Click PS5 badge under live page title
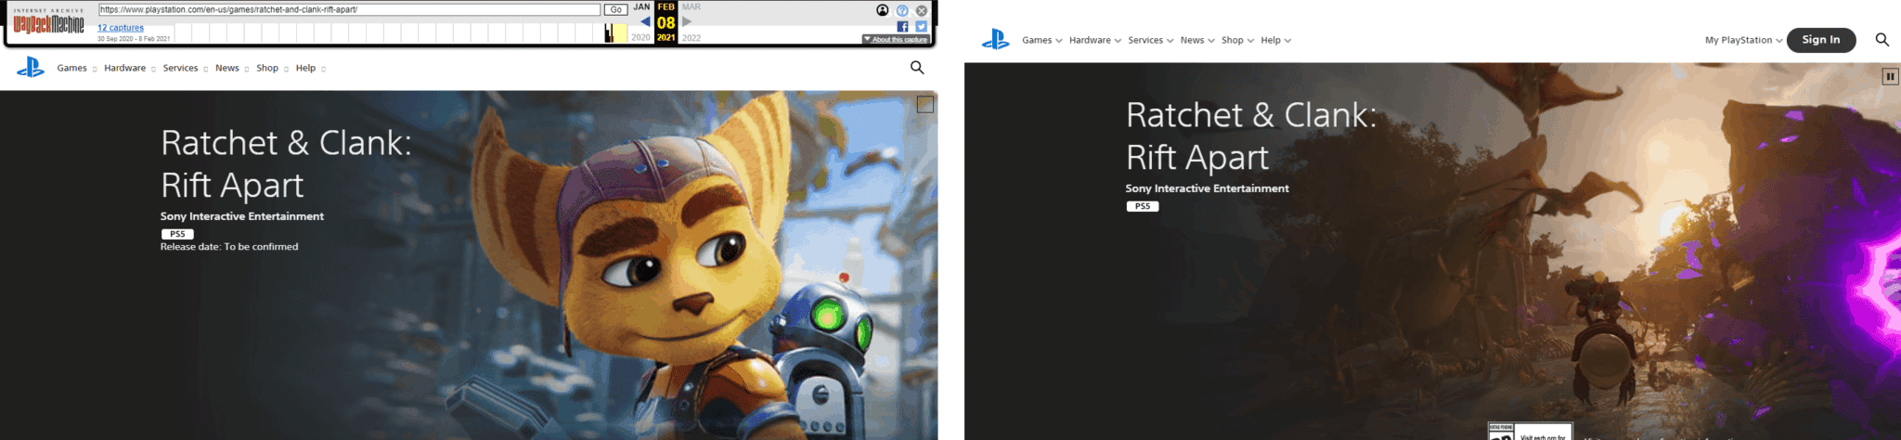The height and width of the screenshot is (440, 1901). tap(1143, 206)
